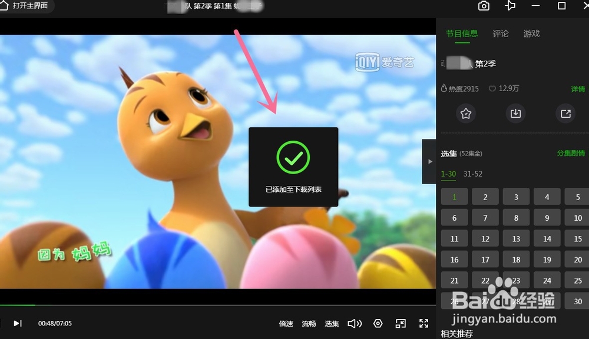
Task: Select the 31-52 episode range tab
Action: [x=472, y=174]
